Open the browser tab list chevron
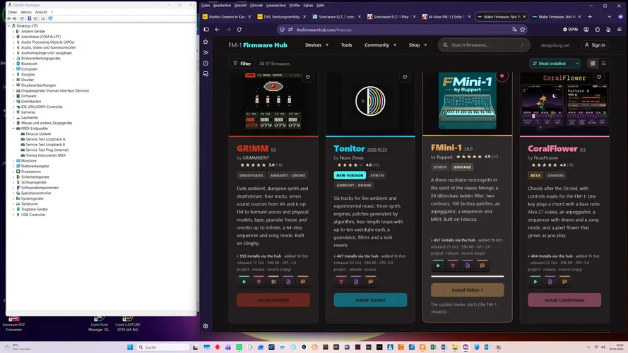Image resolution: width=628 pixels, height=353 pixels. pos(610,17)
